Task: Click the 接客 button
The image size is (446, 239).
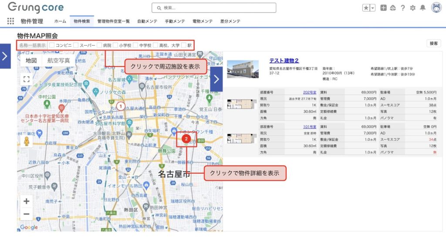Action: [433, 43]
